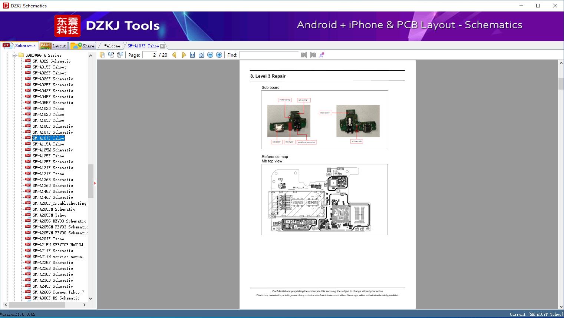
Task: Collapse the side panel with the red arrow
Action: (x=95, y=183)
